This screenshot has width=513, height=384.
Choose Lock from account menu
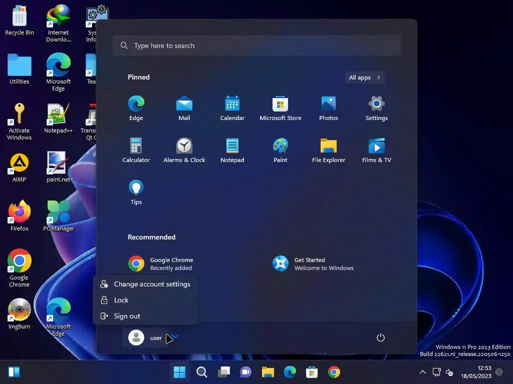click(x=145, y=300)
